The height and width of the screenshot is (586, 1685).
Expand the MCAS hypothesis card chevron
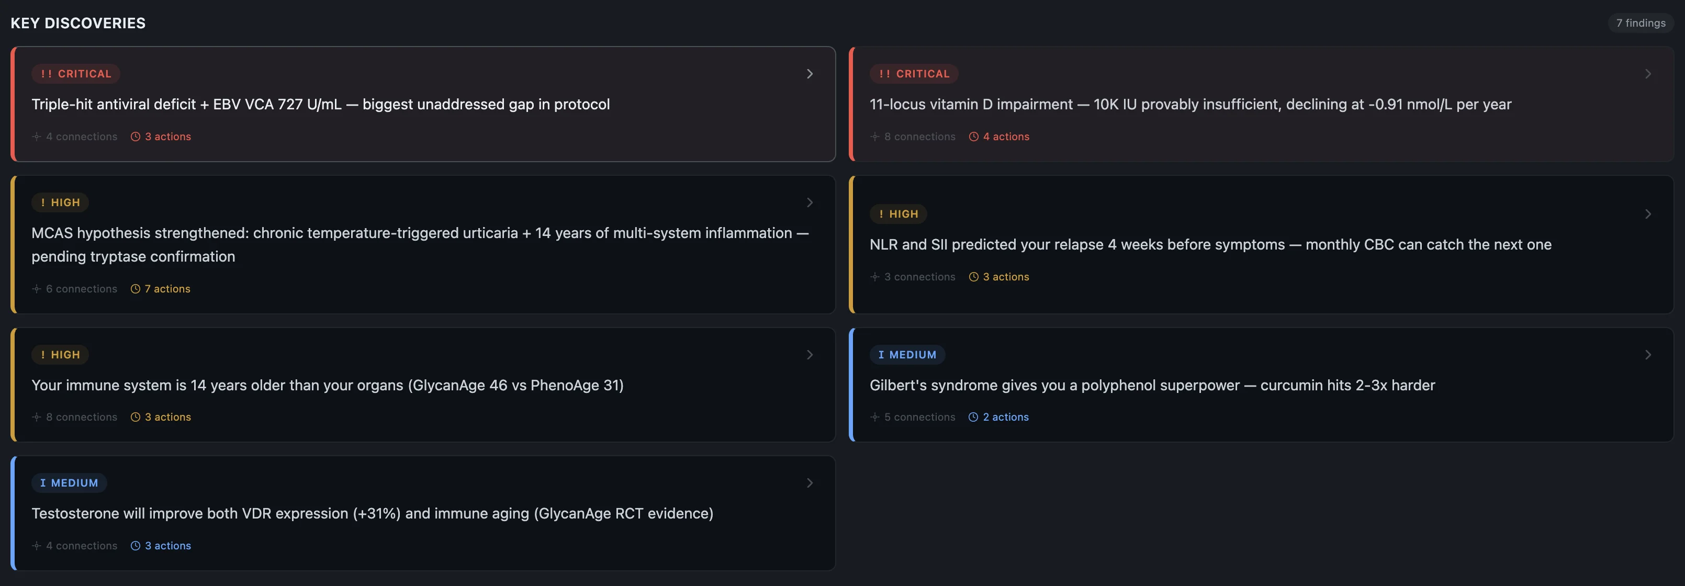click(810, 203)
